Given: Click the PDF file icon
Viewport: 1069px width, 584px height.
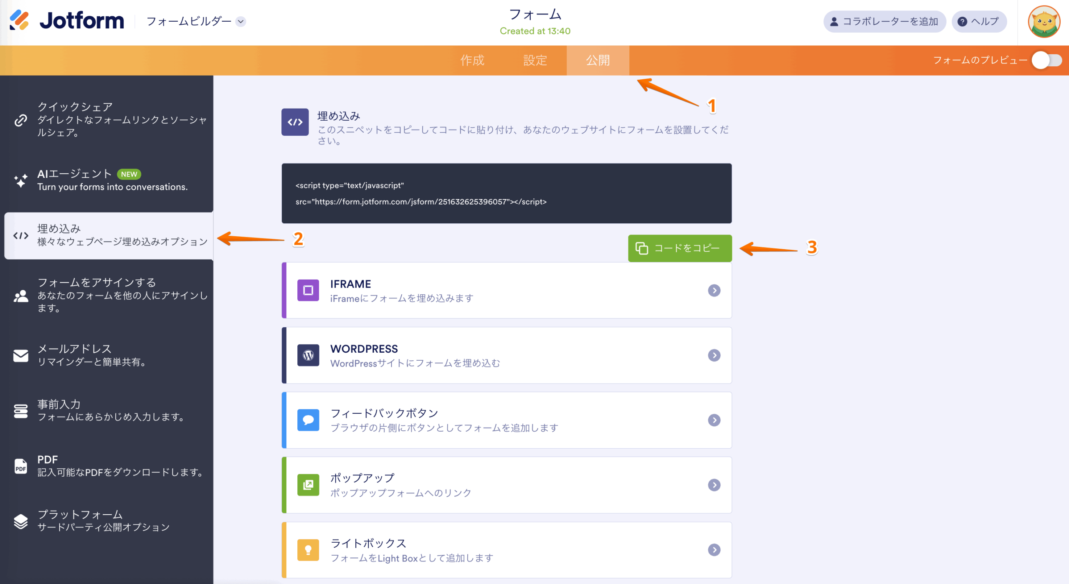Looking at the screenshot, I should coord(20,466).
